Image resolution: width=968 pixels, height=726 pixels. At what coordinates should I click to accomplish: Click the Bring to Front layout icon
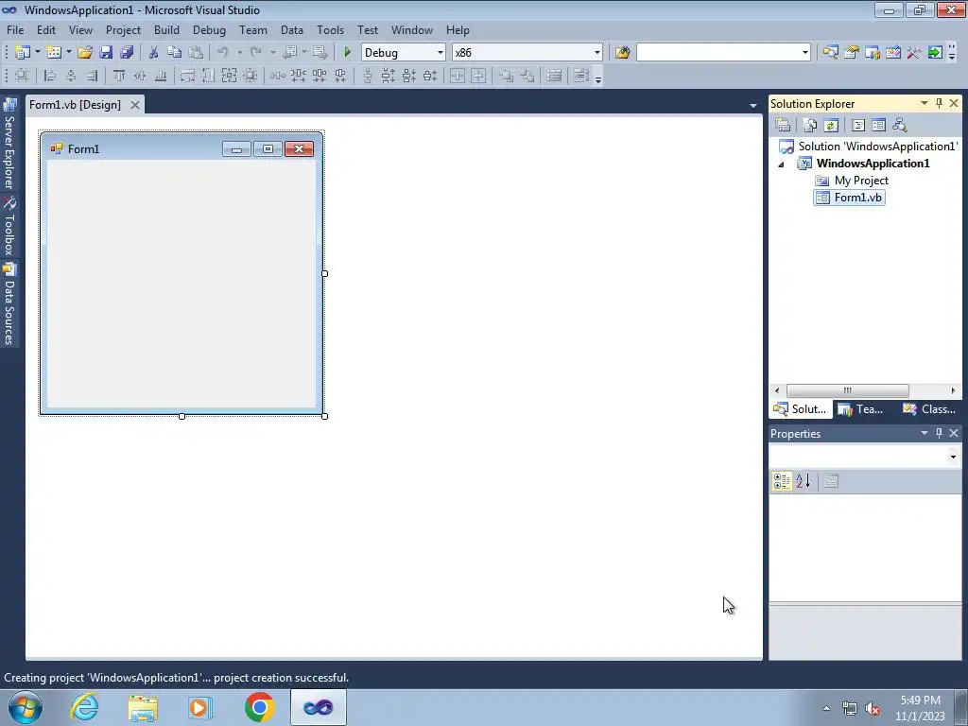click(x=507, y=76)
